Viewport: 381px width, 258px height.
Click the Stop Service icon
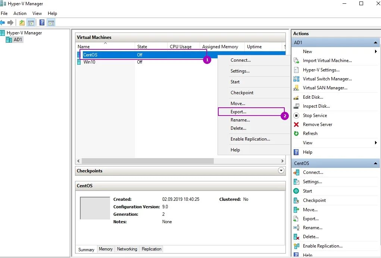296,116
